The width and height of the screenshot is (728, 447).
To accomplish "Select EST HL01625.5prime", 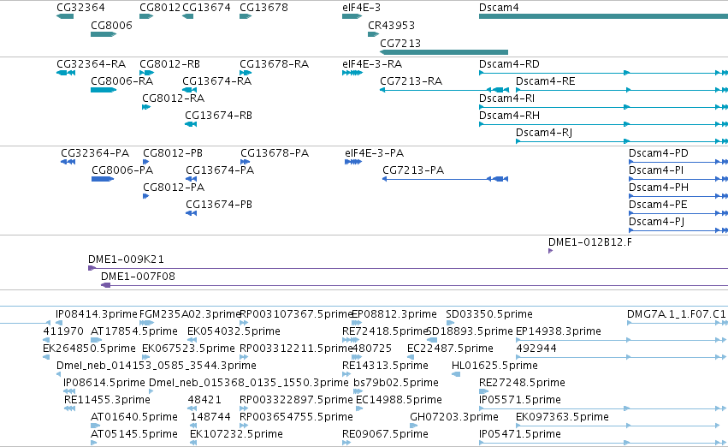I will (494, 366).
